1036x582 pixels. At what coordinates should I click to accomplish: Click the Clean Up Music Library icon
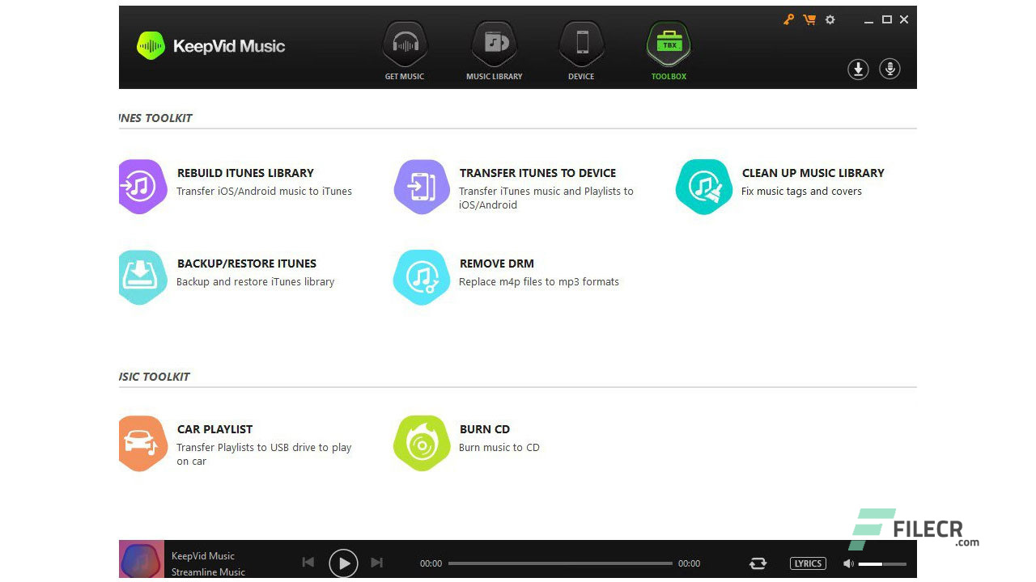point(704,187)
